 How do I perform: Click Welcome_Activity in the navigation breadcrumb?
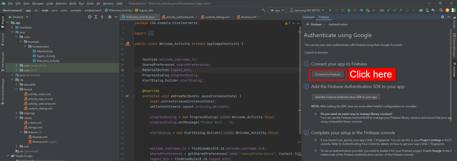119,10
